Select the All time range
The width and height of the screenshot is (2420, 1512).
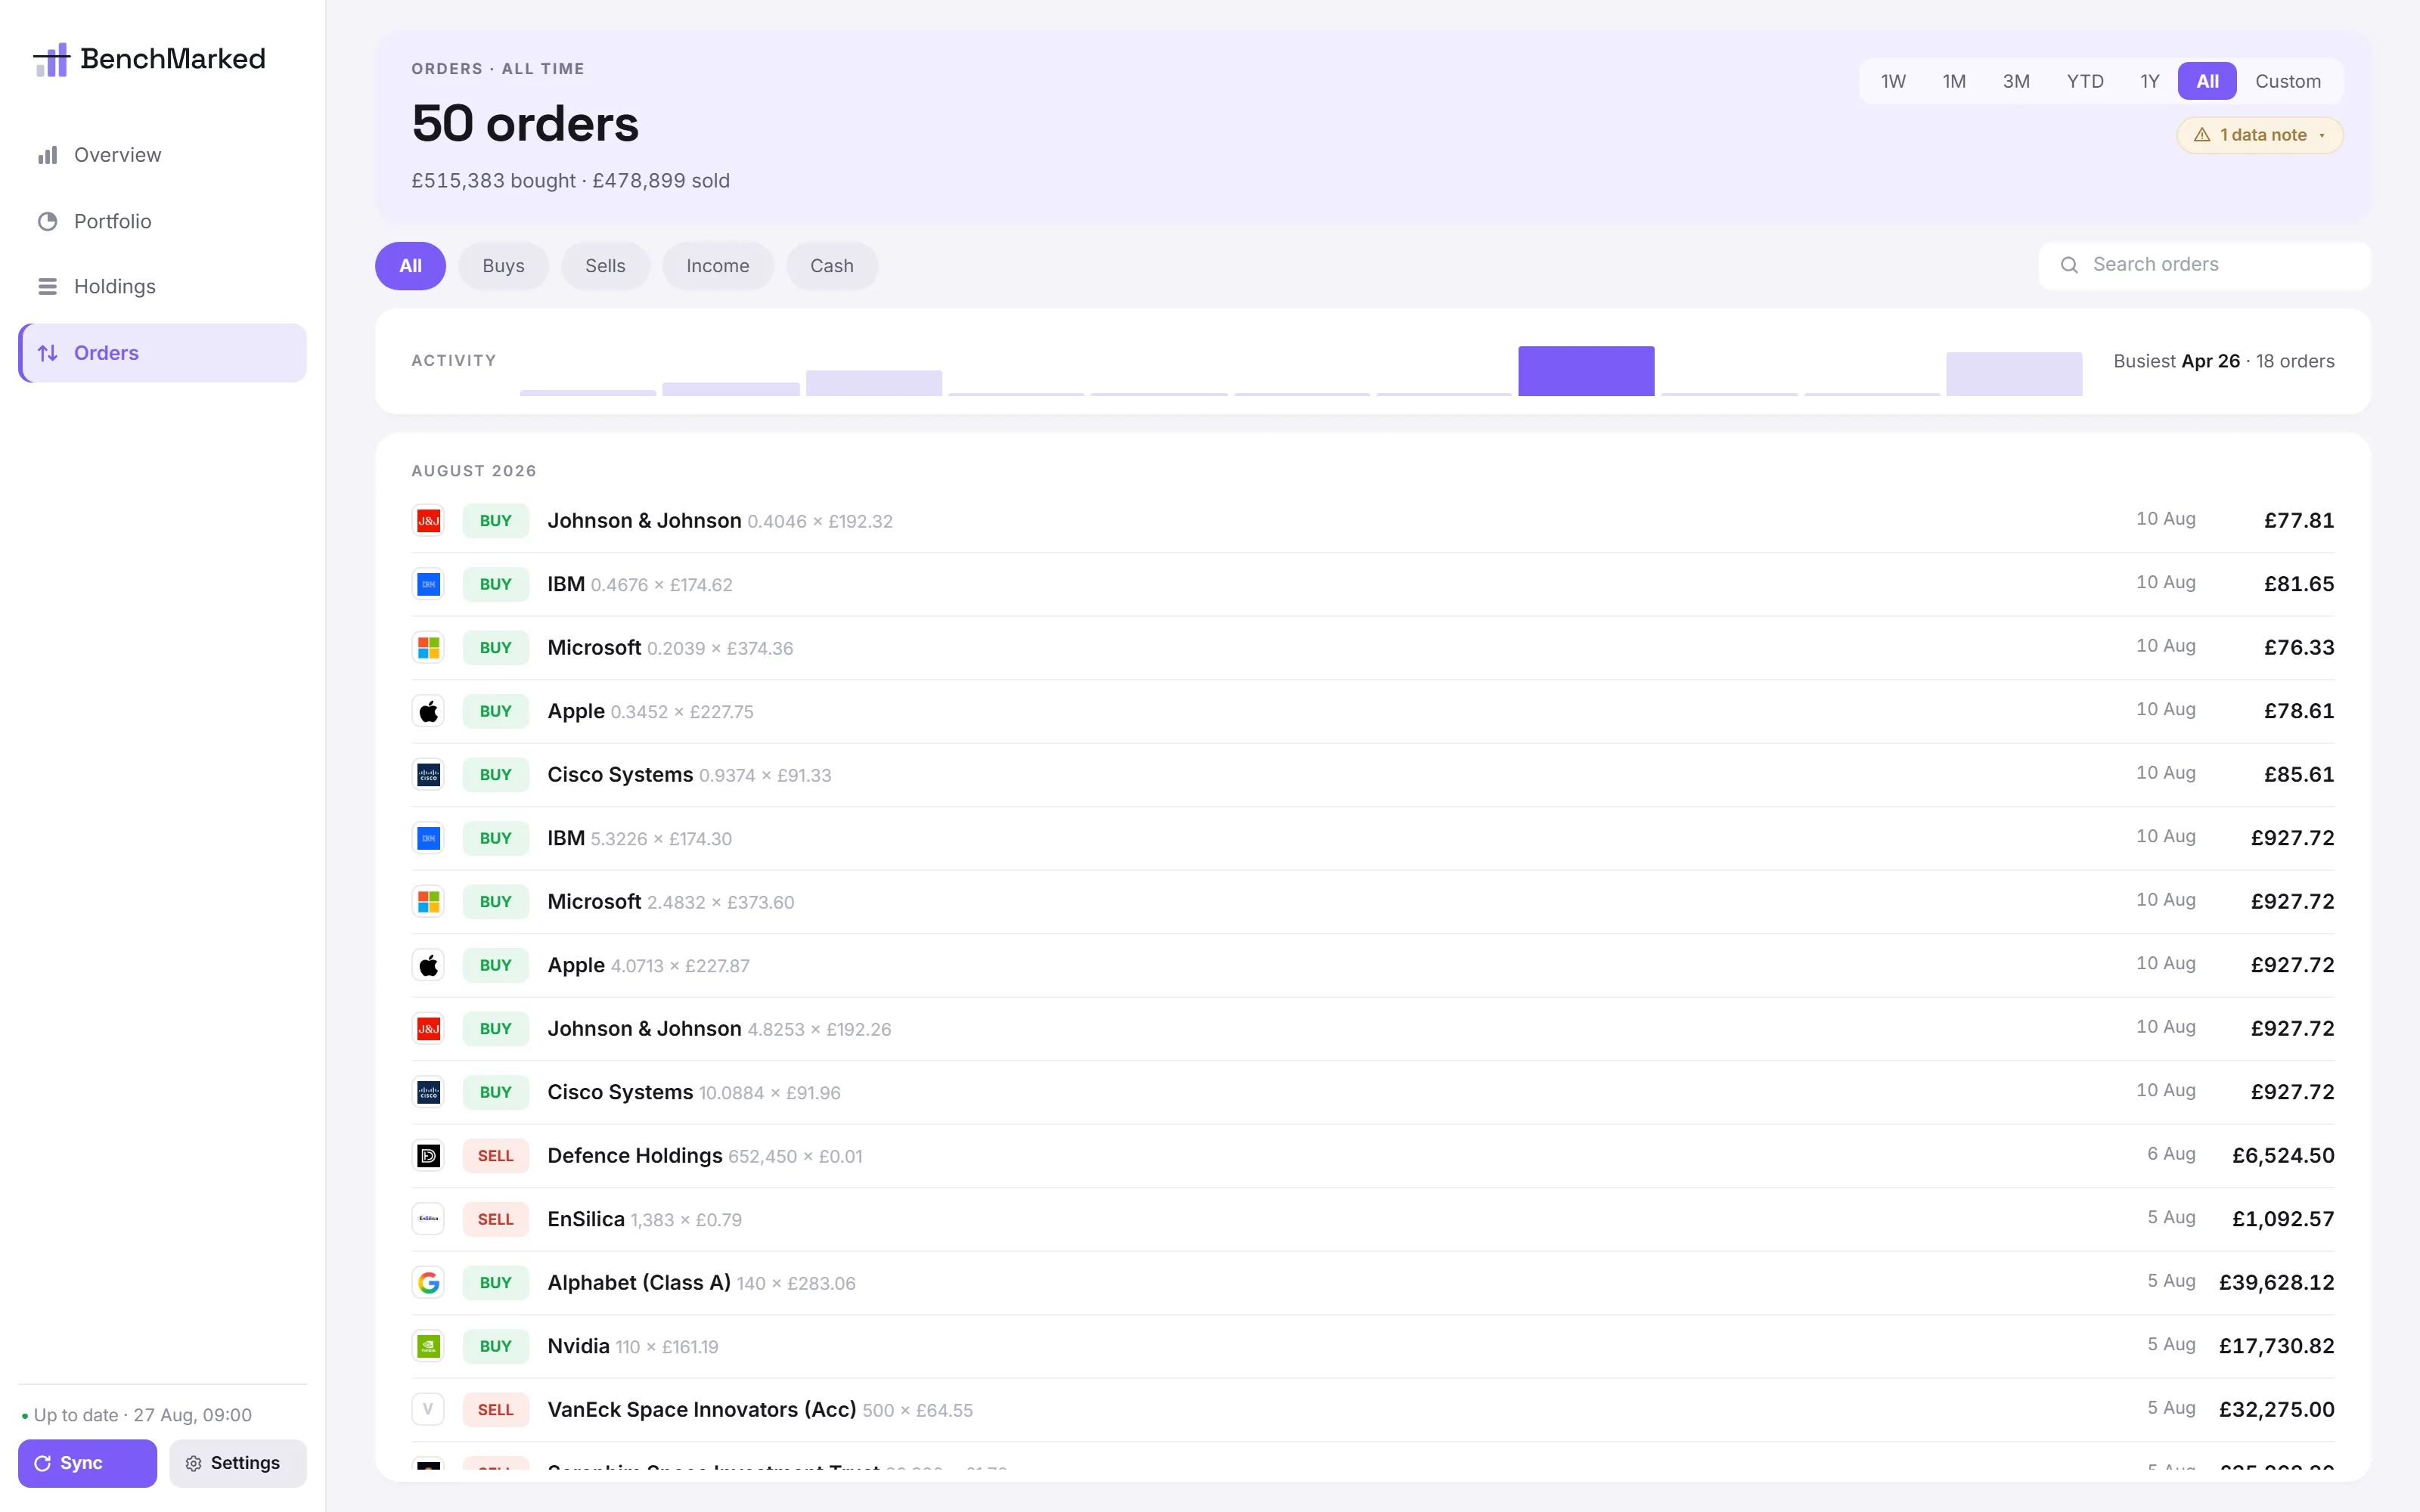click(x=2207, y=81)
